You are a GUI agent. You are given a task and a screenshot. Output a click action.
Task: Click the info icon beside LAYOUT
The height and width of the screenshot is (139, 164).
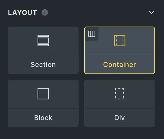tap(45, 12)
